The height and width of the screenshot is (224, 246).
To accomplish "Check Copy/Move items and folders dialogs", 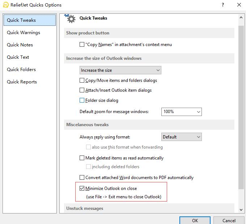I will pyautogui.click(x=82, y=80).
